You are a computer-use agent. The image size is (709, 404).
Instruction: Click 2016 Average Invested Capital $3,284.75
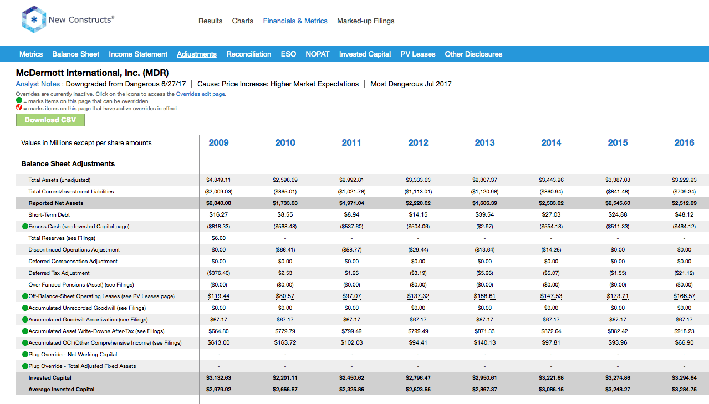coord(684,389)
